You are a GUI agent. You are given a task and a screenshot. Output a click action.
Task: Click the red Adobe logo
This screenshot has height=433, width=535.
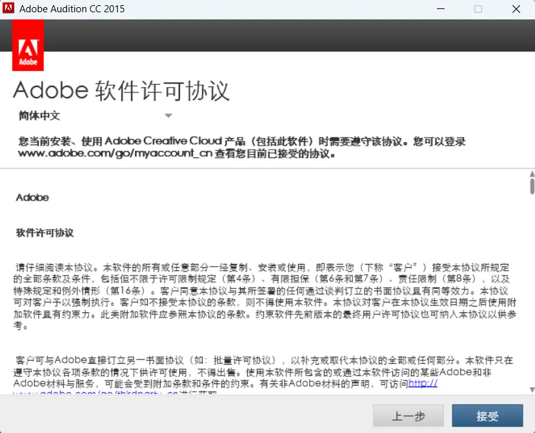28,45
